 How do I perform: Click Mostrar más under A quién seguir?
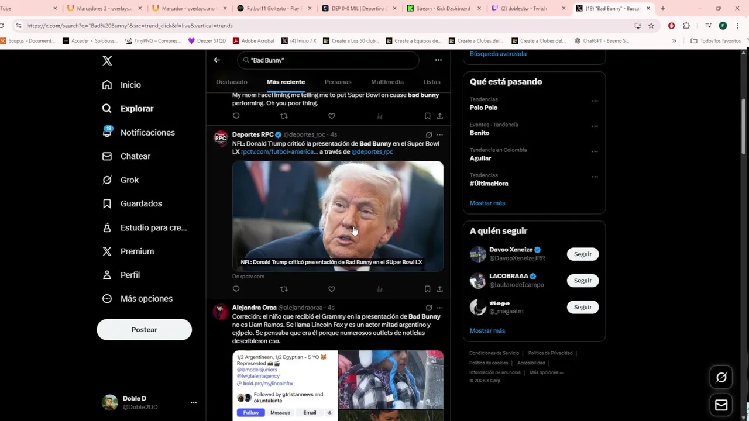[x=487, y=330]
